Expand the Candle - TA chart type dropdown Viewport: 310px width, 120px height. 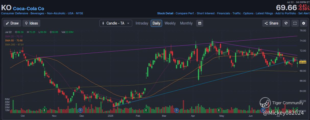click(x=116, y=23)
